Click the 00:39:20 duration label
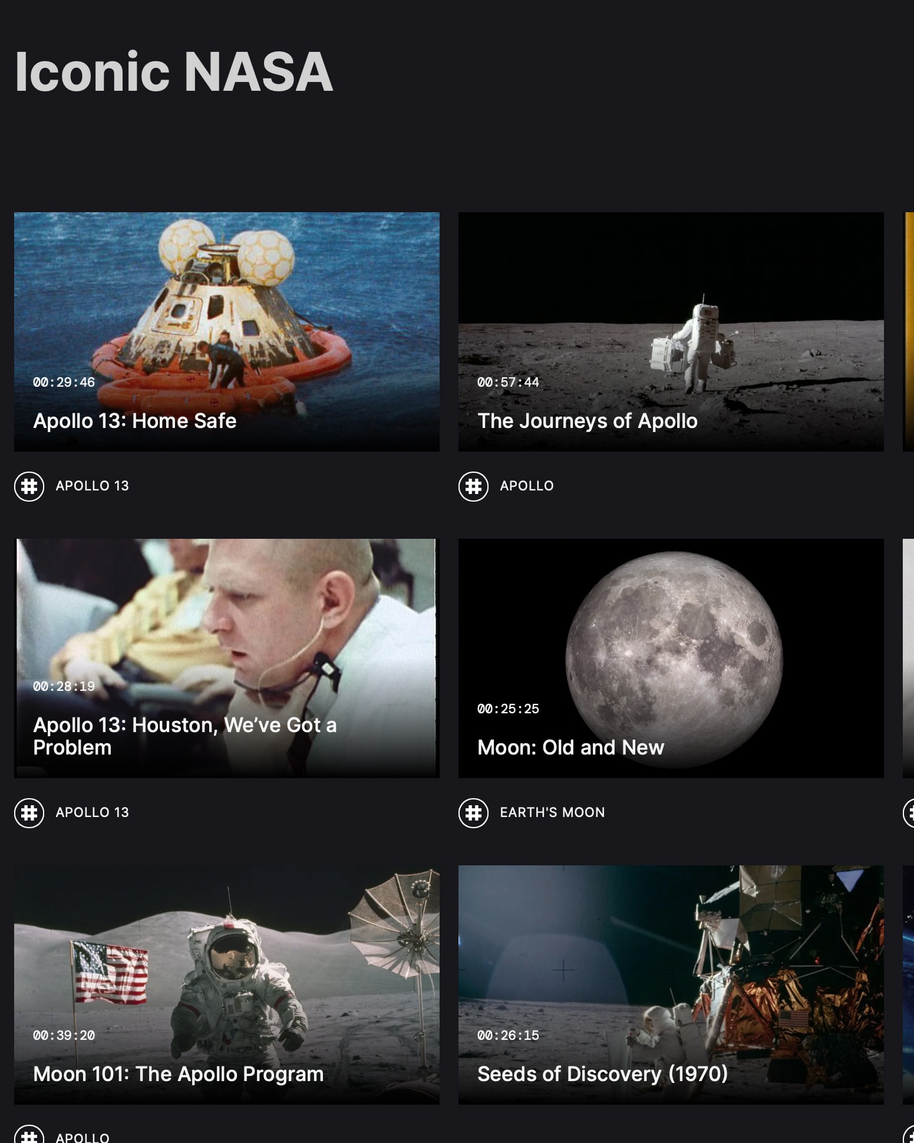The height and width of the screenshot is (1143, 914). tap(64, 1035)
